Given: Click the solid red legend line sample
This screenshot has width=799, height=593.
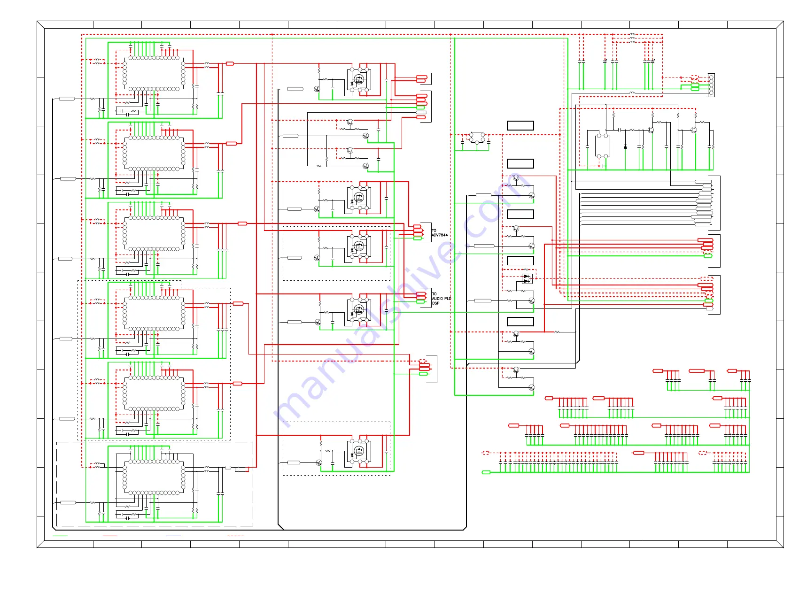Looking at the screenshot, I should [x=110, y=536].
